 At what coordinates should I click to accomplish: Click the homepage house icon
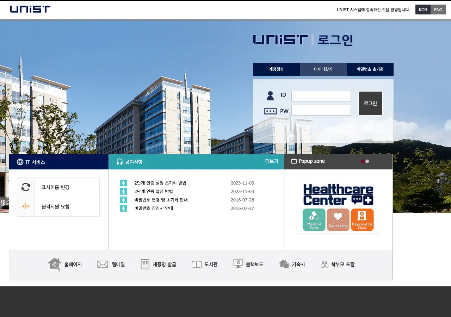(54, 264)
